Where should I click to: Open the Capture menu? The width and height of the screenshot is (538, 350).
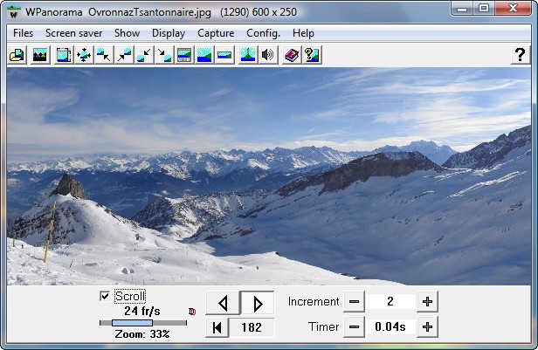point(216,33)
